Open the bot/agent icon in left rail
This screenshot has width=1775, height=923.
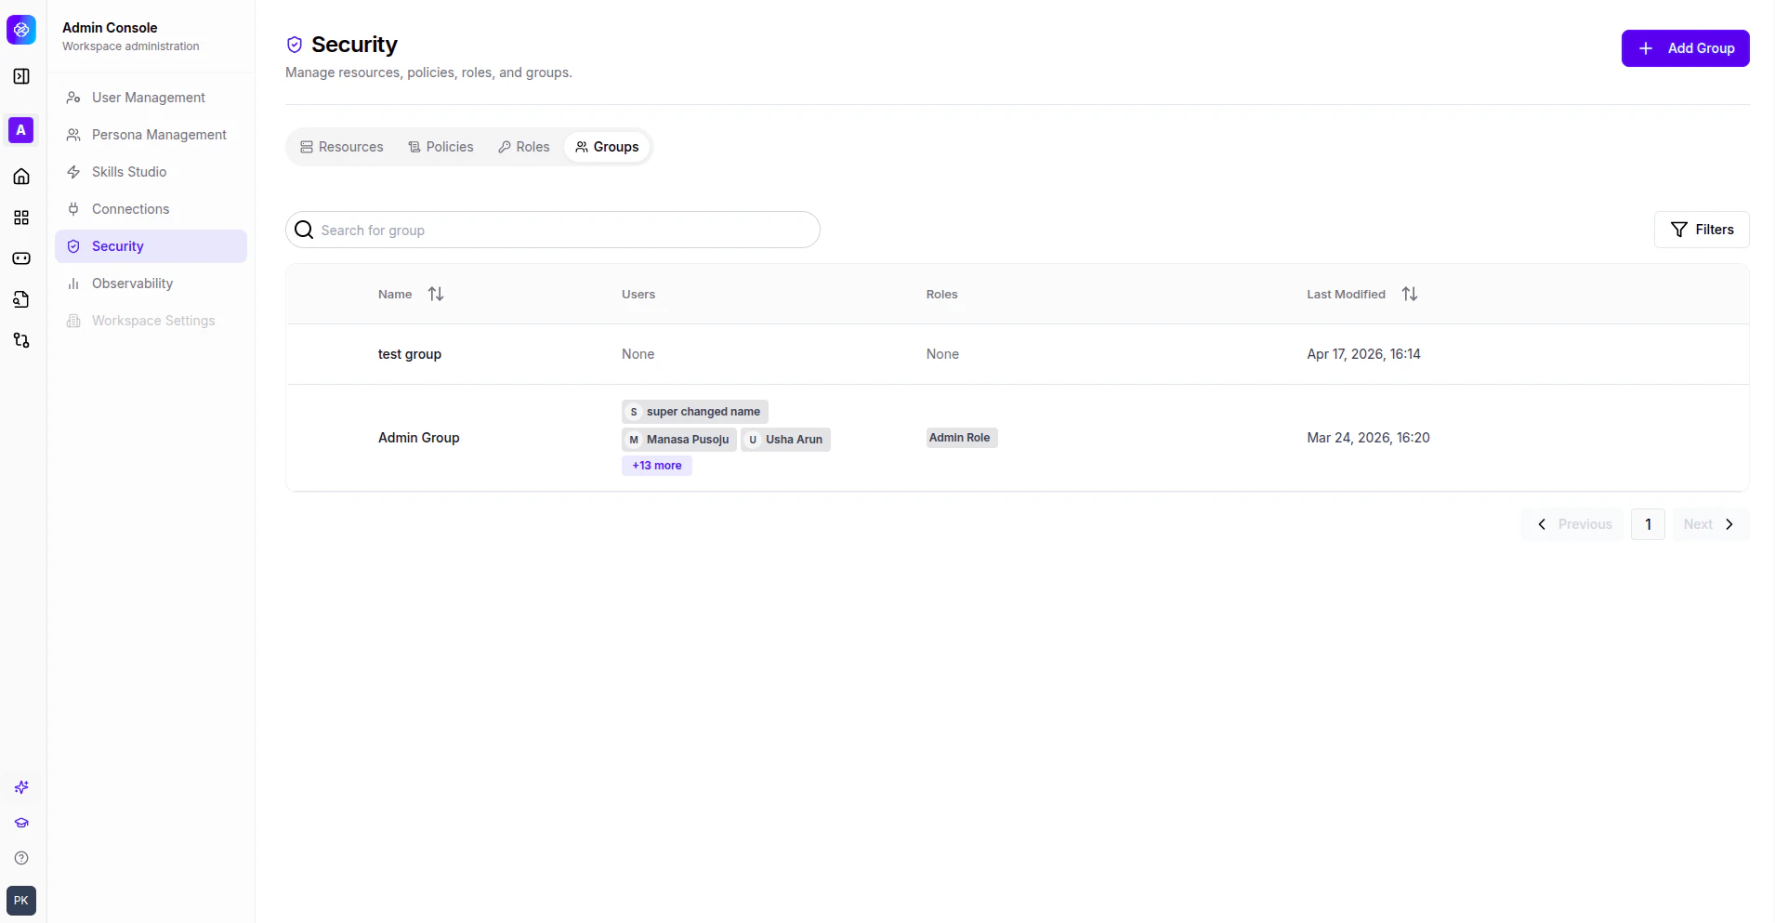(x=21, y=258)
